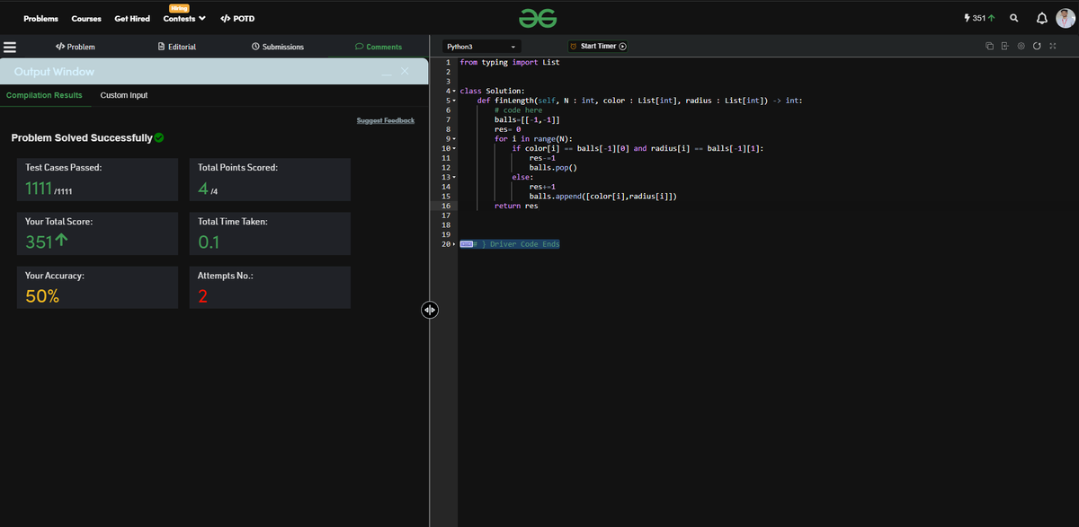Image resolution: width=1079 pixels, height=527 pixels.
Task: Click the Start Timer button
Action: (x=598, y=47)
